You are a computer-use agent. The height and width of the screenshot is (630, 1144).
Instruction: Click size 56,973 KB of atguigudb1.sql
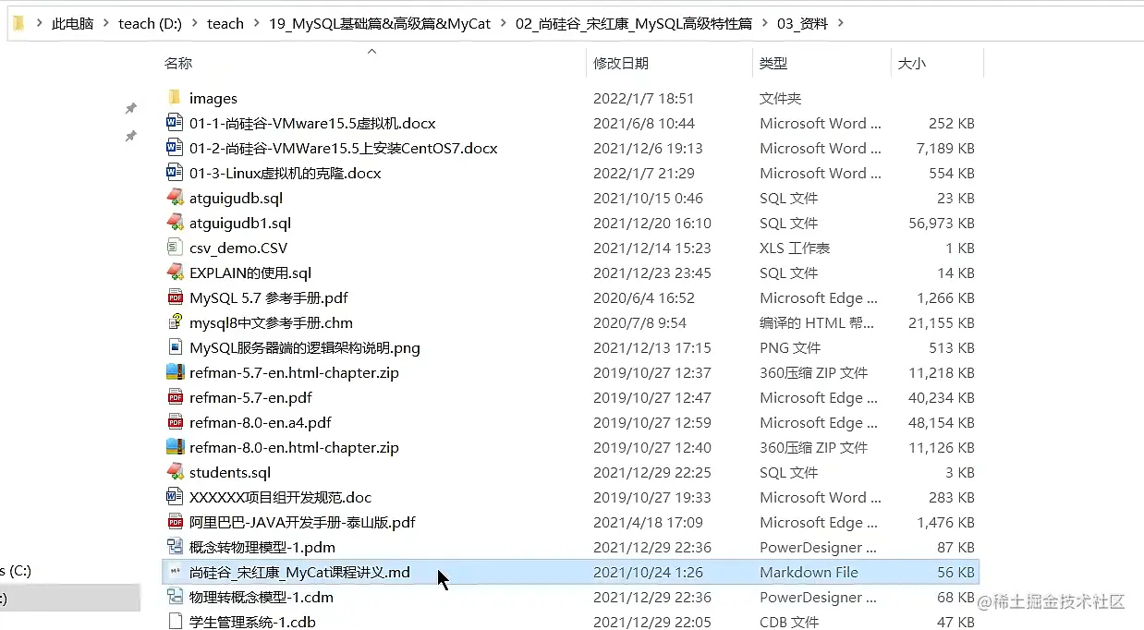click(942, 223)
